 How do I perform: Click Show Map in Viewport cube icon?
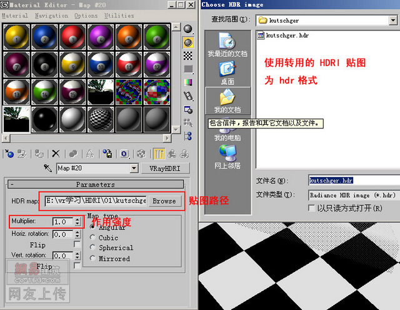141,153
